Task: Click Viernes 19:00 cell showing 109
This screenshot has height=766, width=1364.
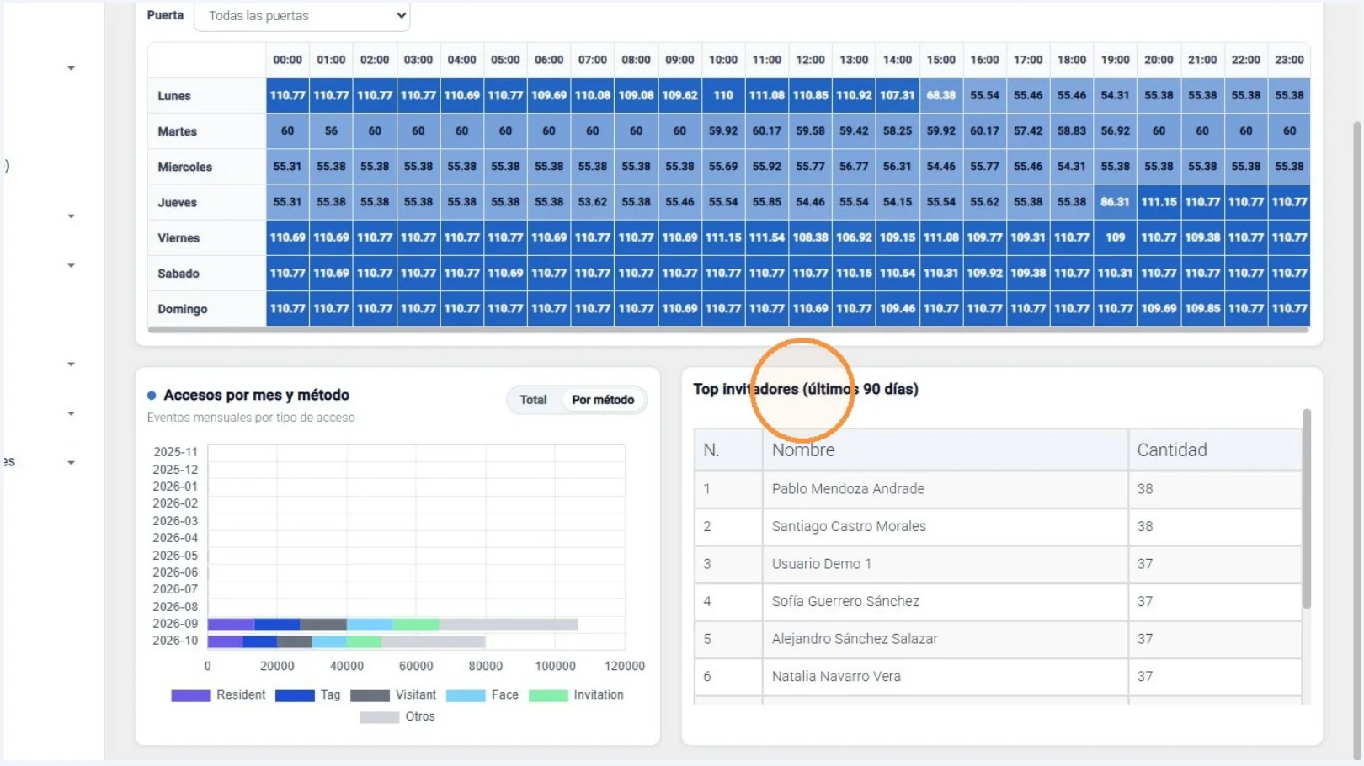Action: (x=1115, y=238)
